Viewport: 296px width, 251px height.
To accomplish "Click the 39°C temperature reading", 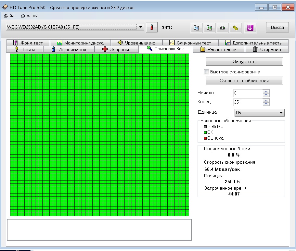I will [x=167, y=28].
